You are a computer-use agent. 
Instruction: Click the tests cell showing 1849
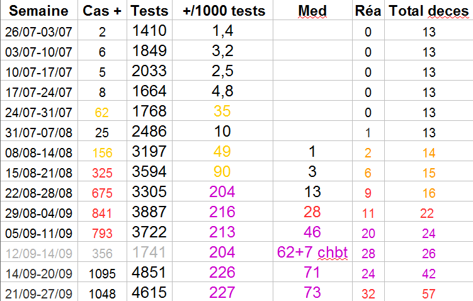[149, 50]
